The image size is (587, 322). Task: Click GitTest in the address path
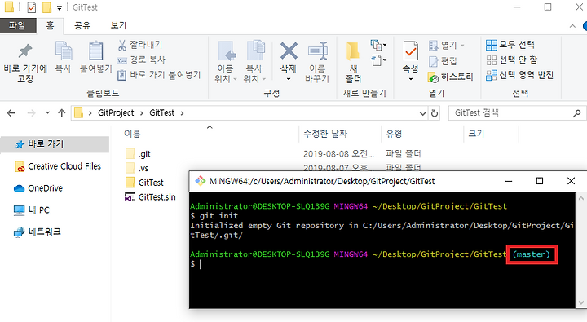(x=161, y=113)
